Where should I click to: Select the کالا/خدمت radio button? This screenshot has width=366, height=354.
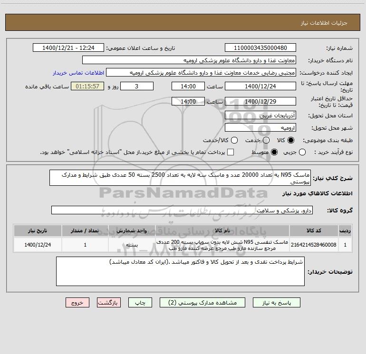tap(234, 140)
